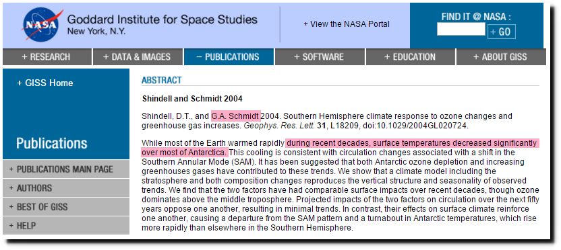Expand the Help sidebar item
This screenshot has width=561, height=250.
66,225
